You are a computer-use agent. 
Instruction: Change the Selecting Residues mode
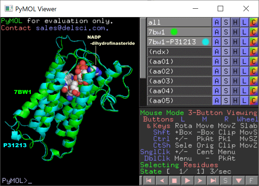179,165
